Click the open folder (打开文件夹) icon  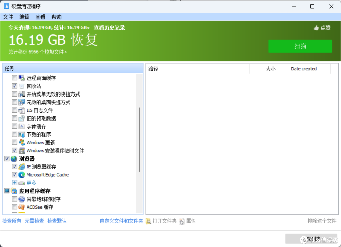148,221
